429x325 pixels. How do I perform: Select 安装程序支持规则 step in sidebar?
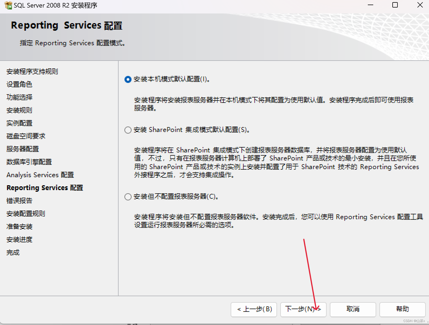pos(32,71)
